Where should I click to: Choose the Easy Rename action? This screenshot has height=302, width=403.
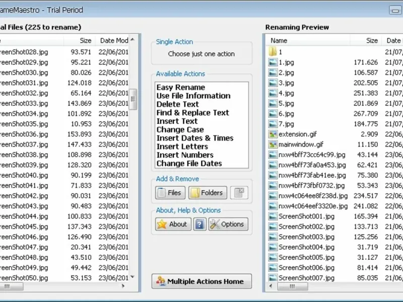tap(181, 87)
